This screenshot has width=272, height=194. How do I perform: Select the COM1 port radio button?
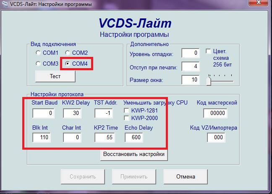pos(38,53)
